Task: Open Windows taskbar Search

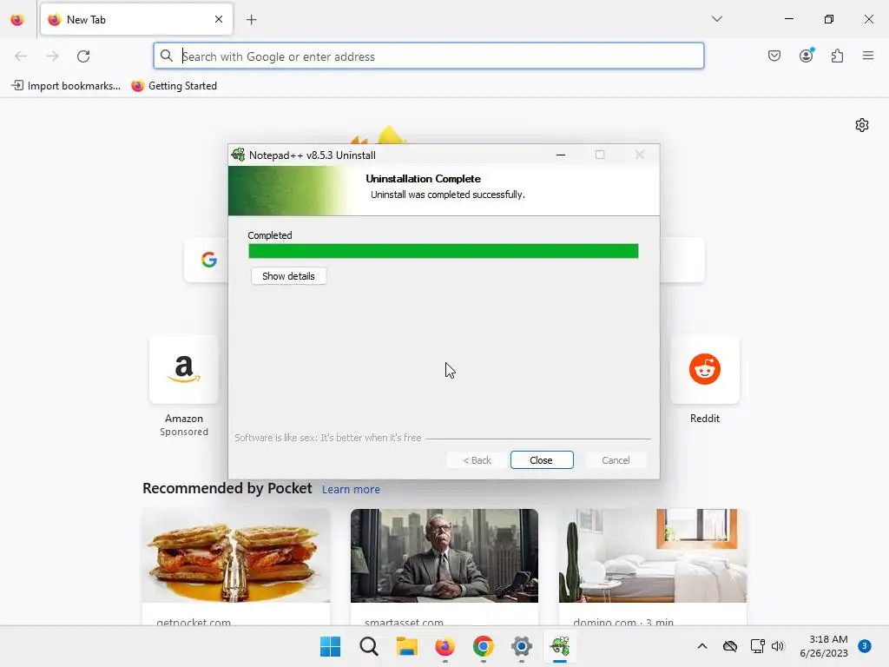Action: 368,646
